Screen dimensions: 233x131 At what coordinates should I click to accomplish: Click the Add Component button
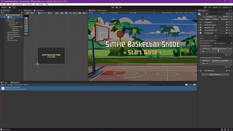(215, 74)
